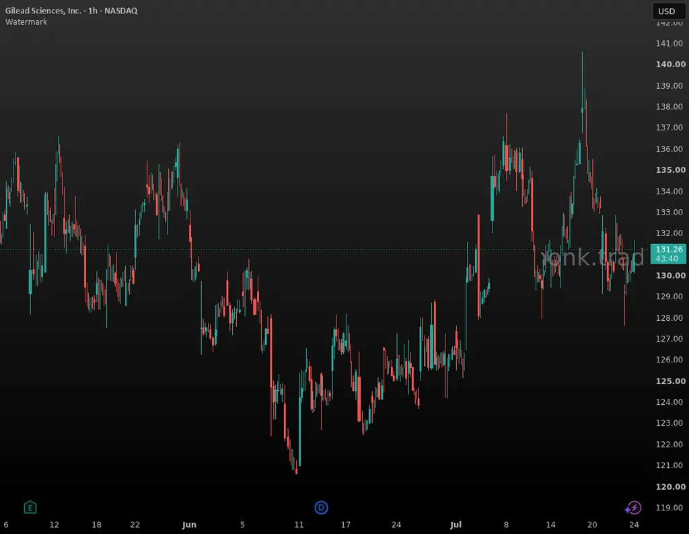Screen dimensions: 689x534
Task: Click the date label 18 on time axis
Action: (97, 525)
